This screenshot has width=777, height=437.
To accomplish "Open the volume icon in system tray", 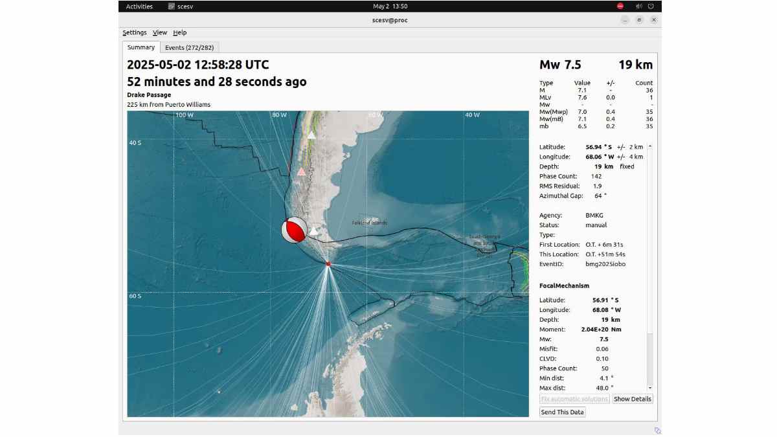I will (x=639, y=6).
